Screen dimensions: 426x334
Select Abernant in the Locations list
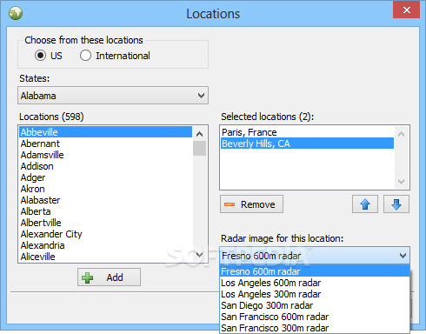coord(105,144)
